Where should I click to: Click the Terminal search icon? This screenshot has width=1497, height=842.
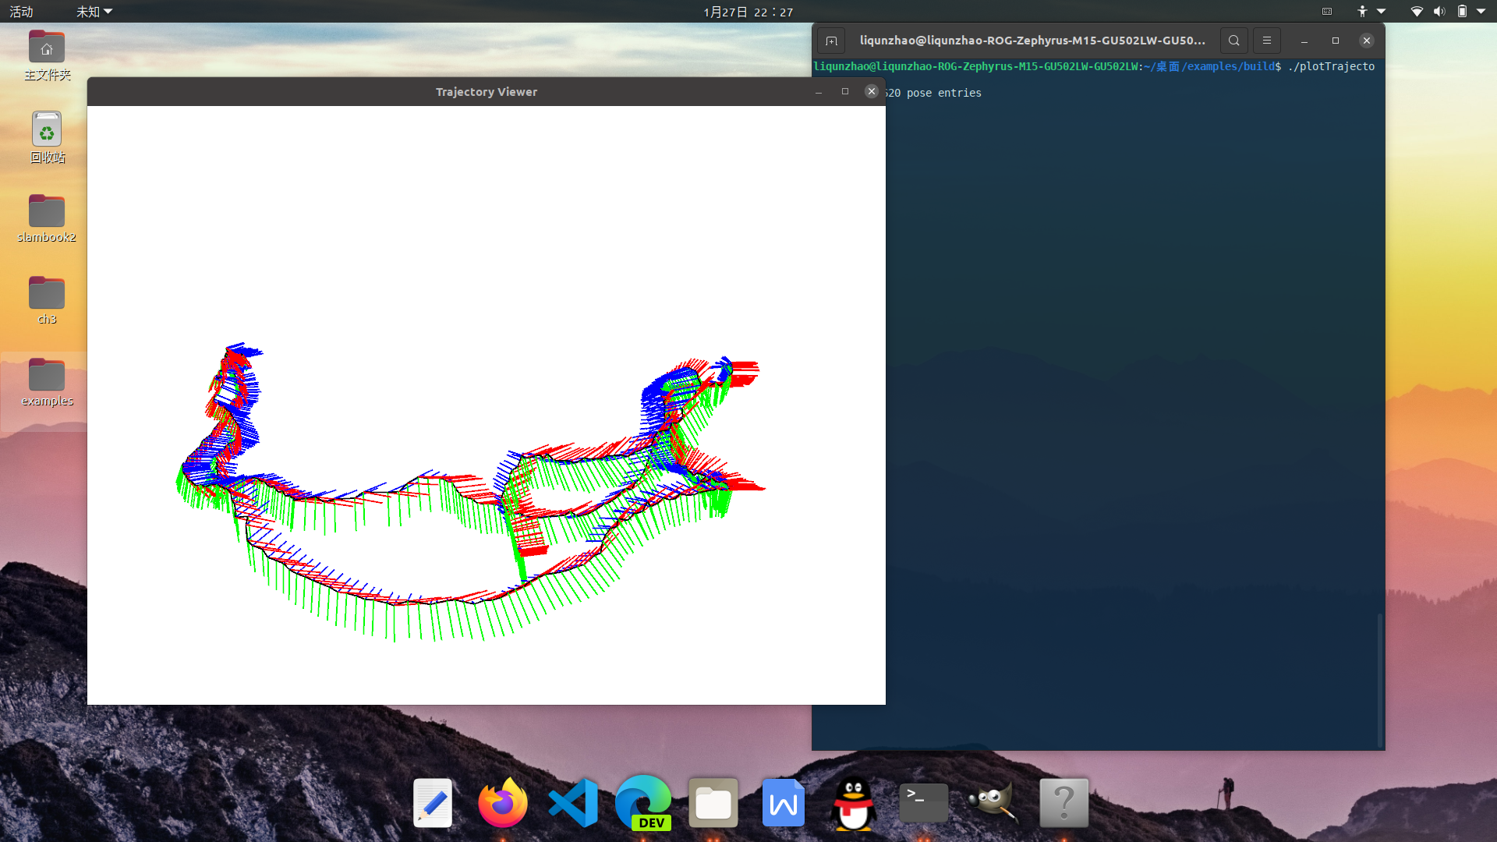[1233, 41]
